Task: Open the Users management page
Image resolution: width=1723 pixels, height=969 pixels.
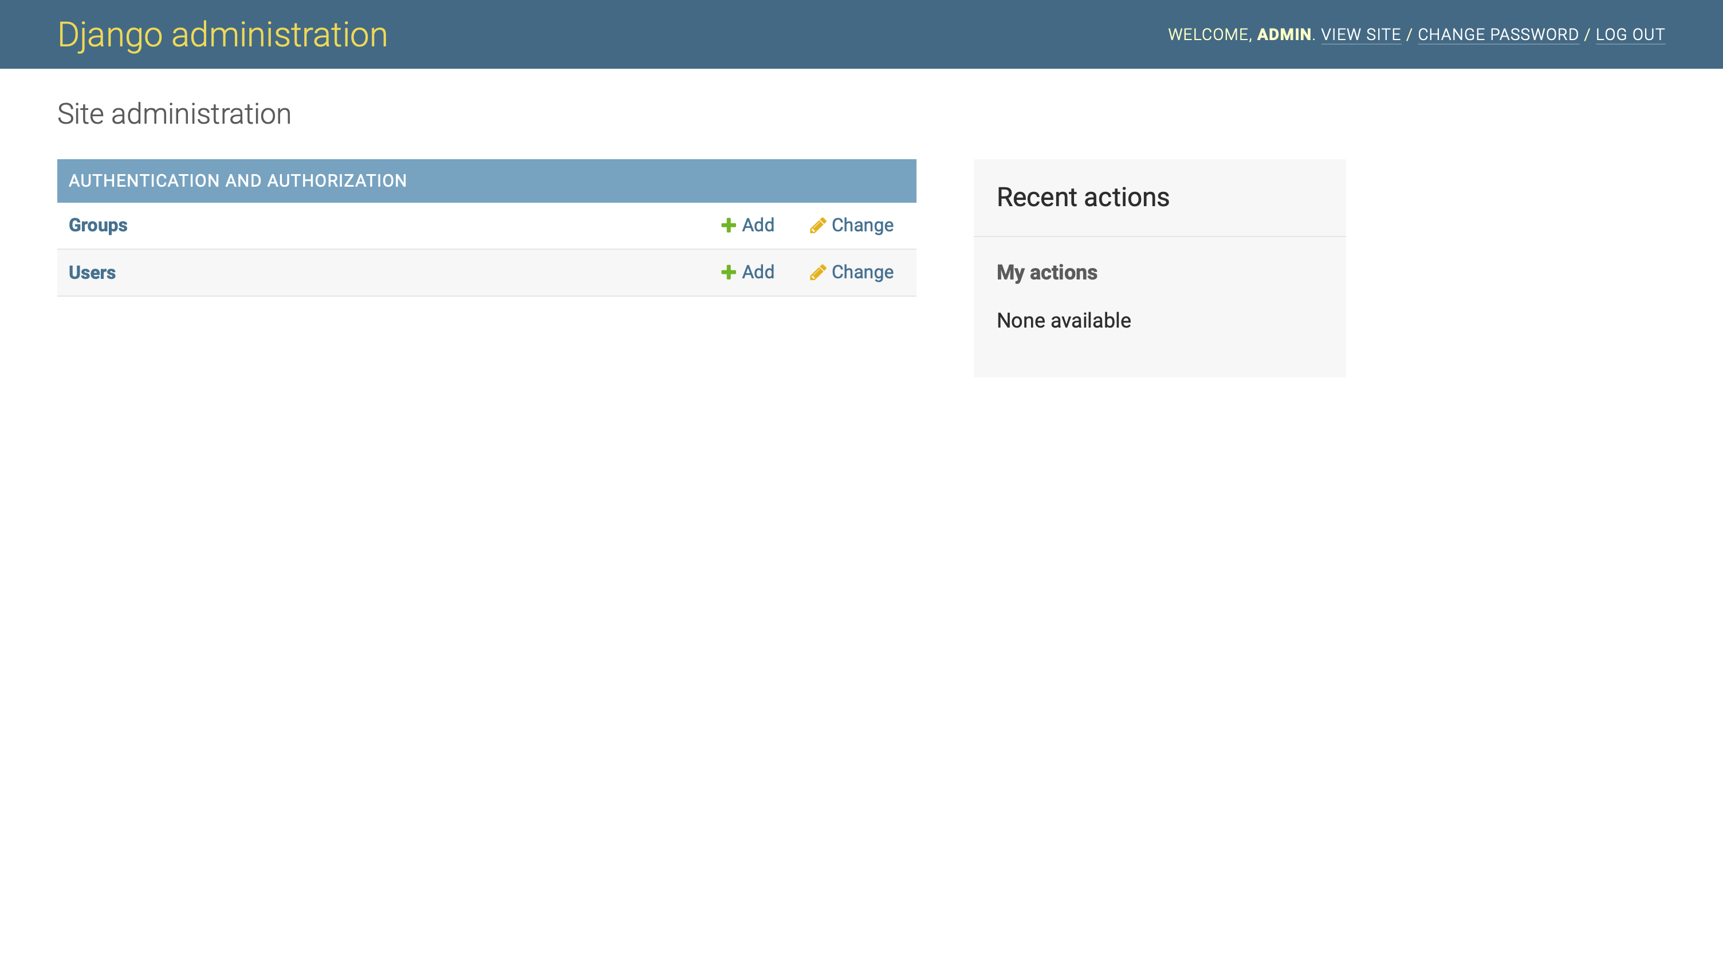Action: click(91, 272)
